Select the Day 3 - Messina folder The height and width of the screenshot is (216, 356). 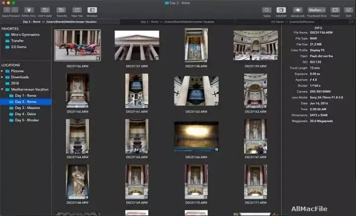[27, 108]
